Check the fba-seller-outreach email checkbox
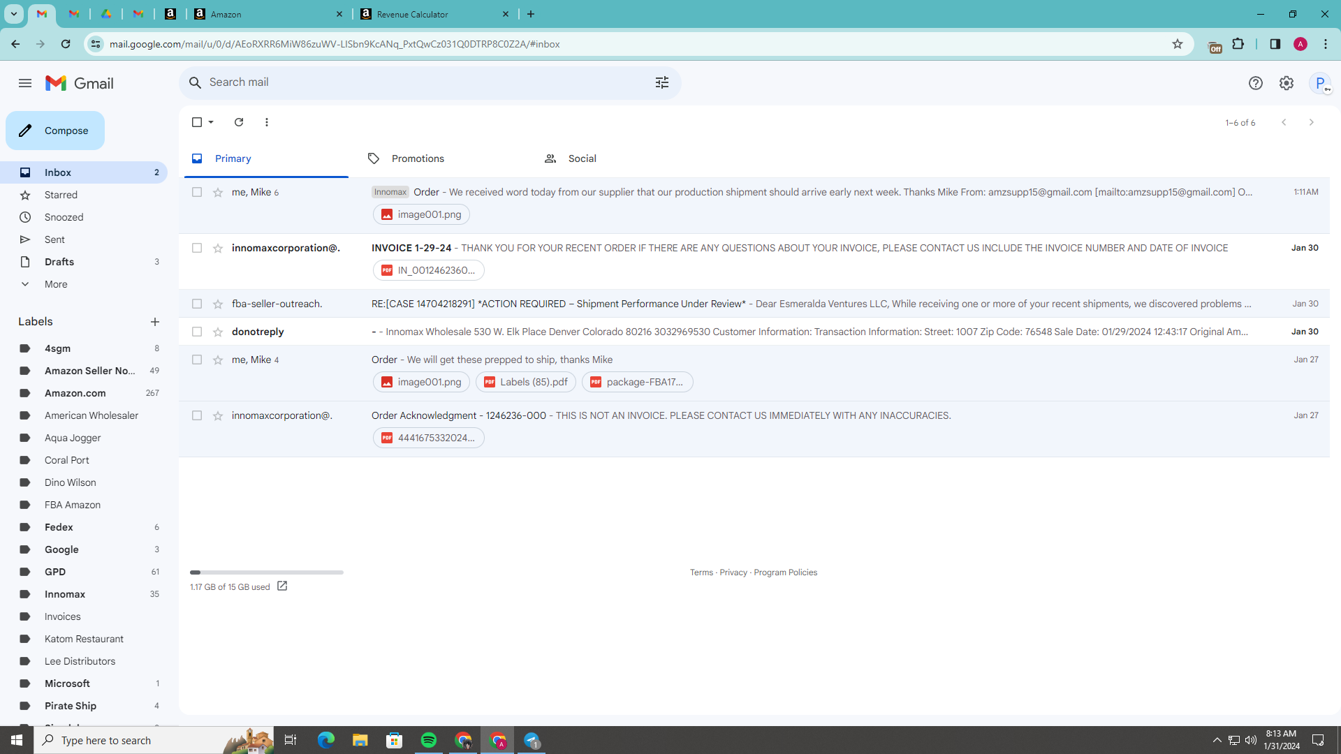Viewport: 1341px width, 754px height. click(197, 304)
